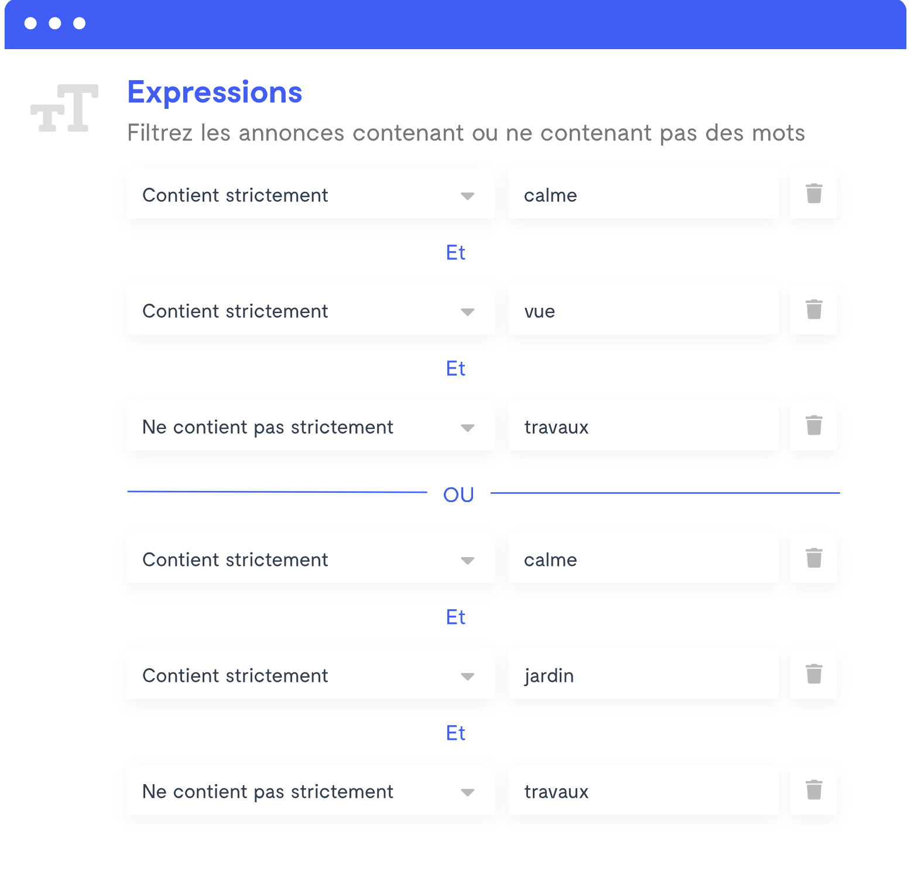Viewport: 911px width, 893px height.
Task: Delete the first 'calme' expression row
Action: click(814, 194)
